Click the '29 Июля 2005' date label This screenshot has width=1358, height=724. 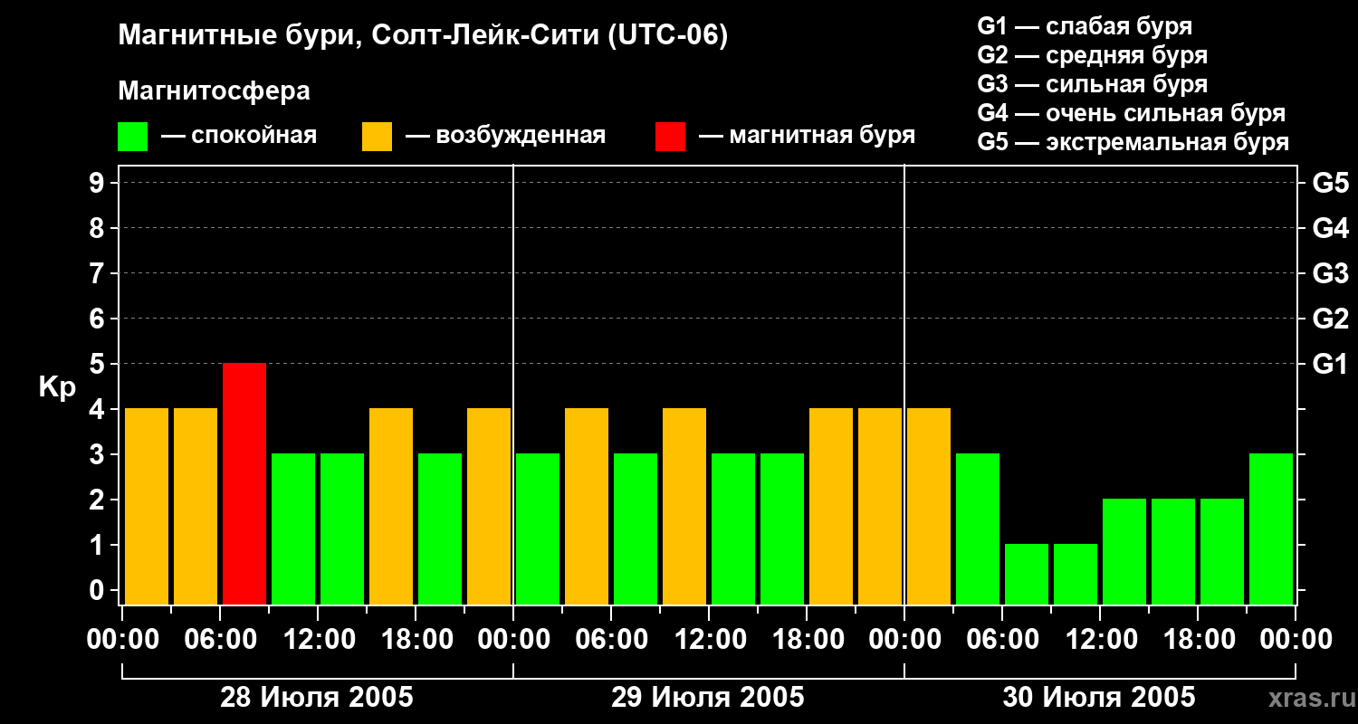(708, 698)
